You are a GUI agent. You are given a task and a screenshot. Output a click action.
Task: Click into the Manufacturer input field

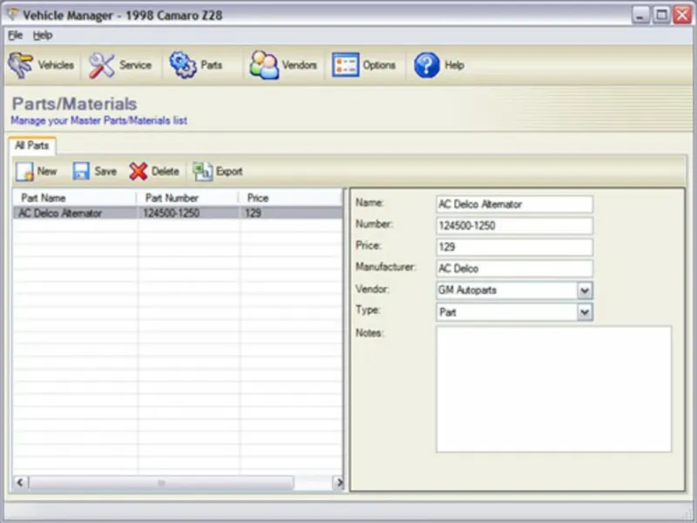click(x=514, y=268)
